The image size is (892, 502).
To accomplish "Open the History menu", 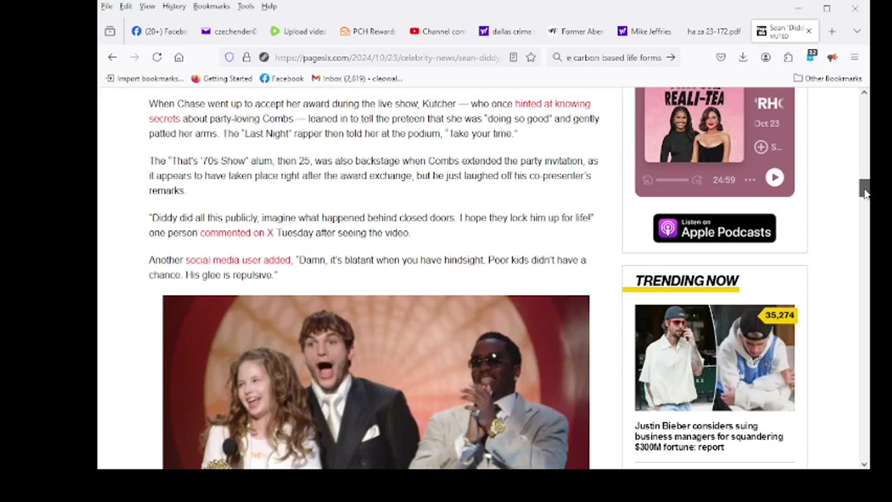I will click(x=174, y=6).
